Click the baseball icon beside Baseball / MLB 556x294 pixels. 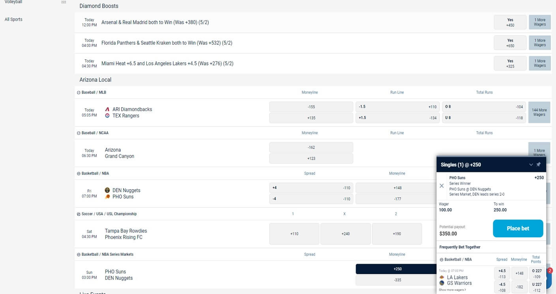point(79,93)
